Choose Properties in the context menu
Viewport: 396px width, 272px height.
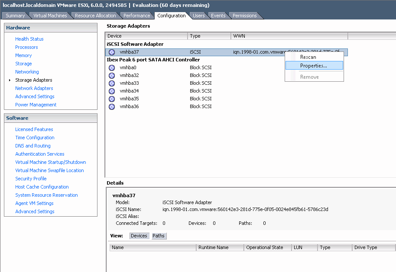click(x=313, y=66)
